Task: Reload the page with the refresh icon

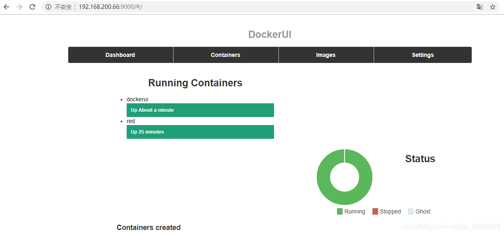Action: tap(32, 7)
